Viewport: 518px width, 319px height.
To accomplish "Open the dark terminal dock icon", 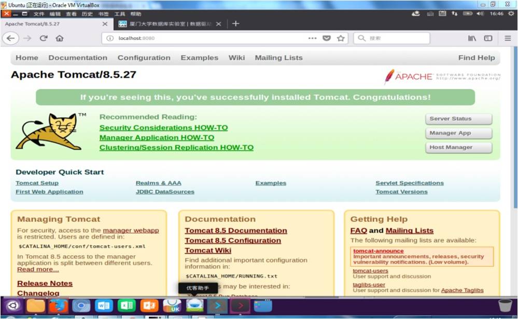I will pos(240,306).
